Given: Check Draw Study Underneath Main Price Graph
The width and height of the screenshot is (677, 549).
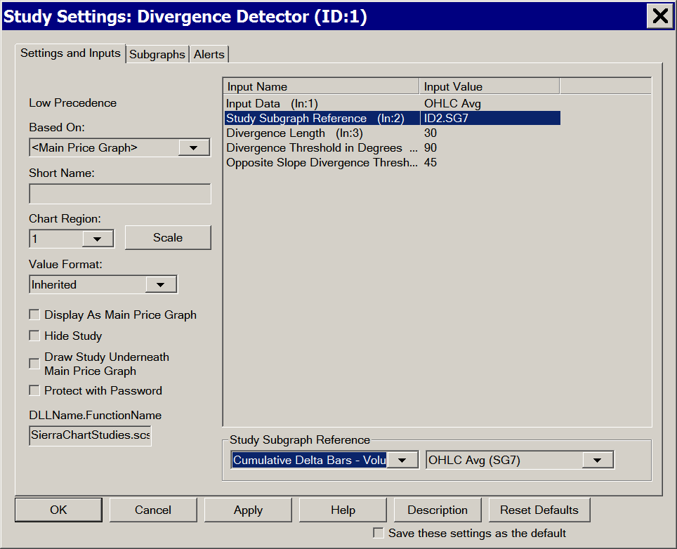Looking at the screenshot, I should coord(34,364).
